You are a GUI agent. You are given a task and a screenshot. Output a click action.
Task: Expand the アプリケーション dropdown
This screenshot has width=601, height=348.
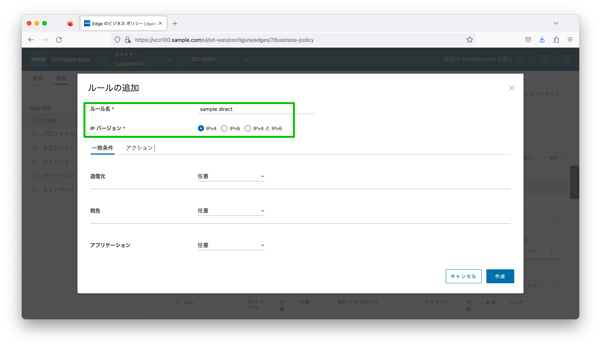[231, 245]
